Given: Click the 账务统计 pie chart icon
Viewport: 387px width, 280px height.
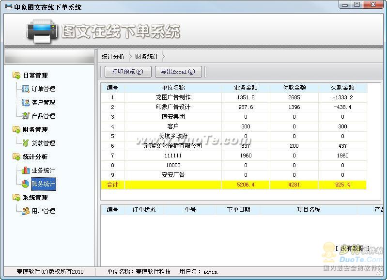Looking at the screenshot, I should (26, 184).
